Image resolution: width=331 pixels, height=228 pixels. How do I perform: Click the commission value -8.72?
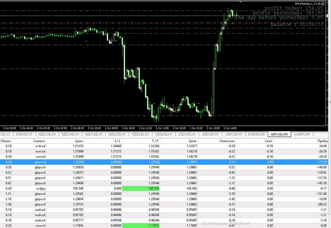(232, 204)
